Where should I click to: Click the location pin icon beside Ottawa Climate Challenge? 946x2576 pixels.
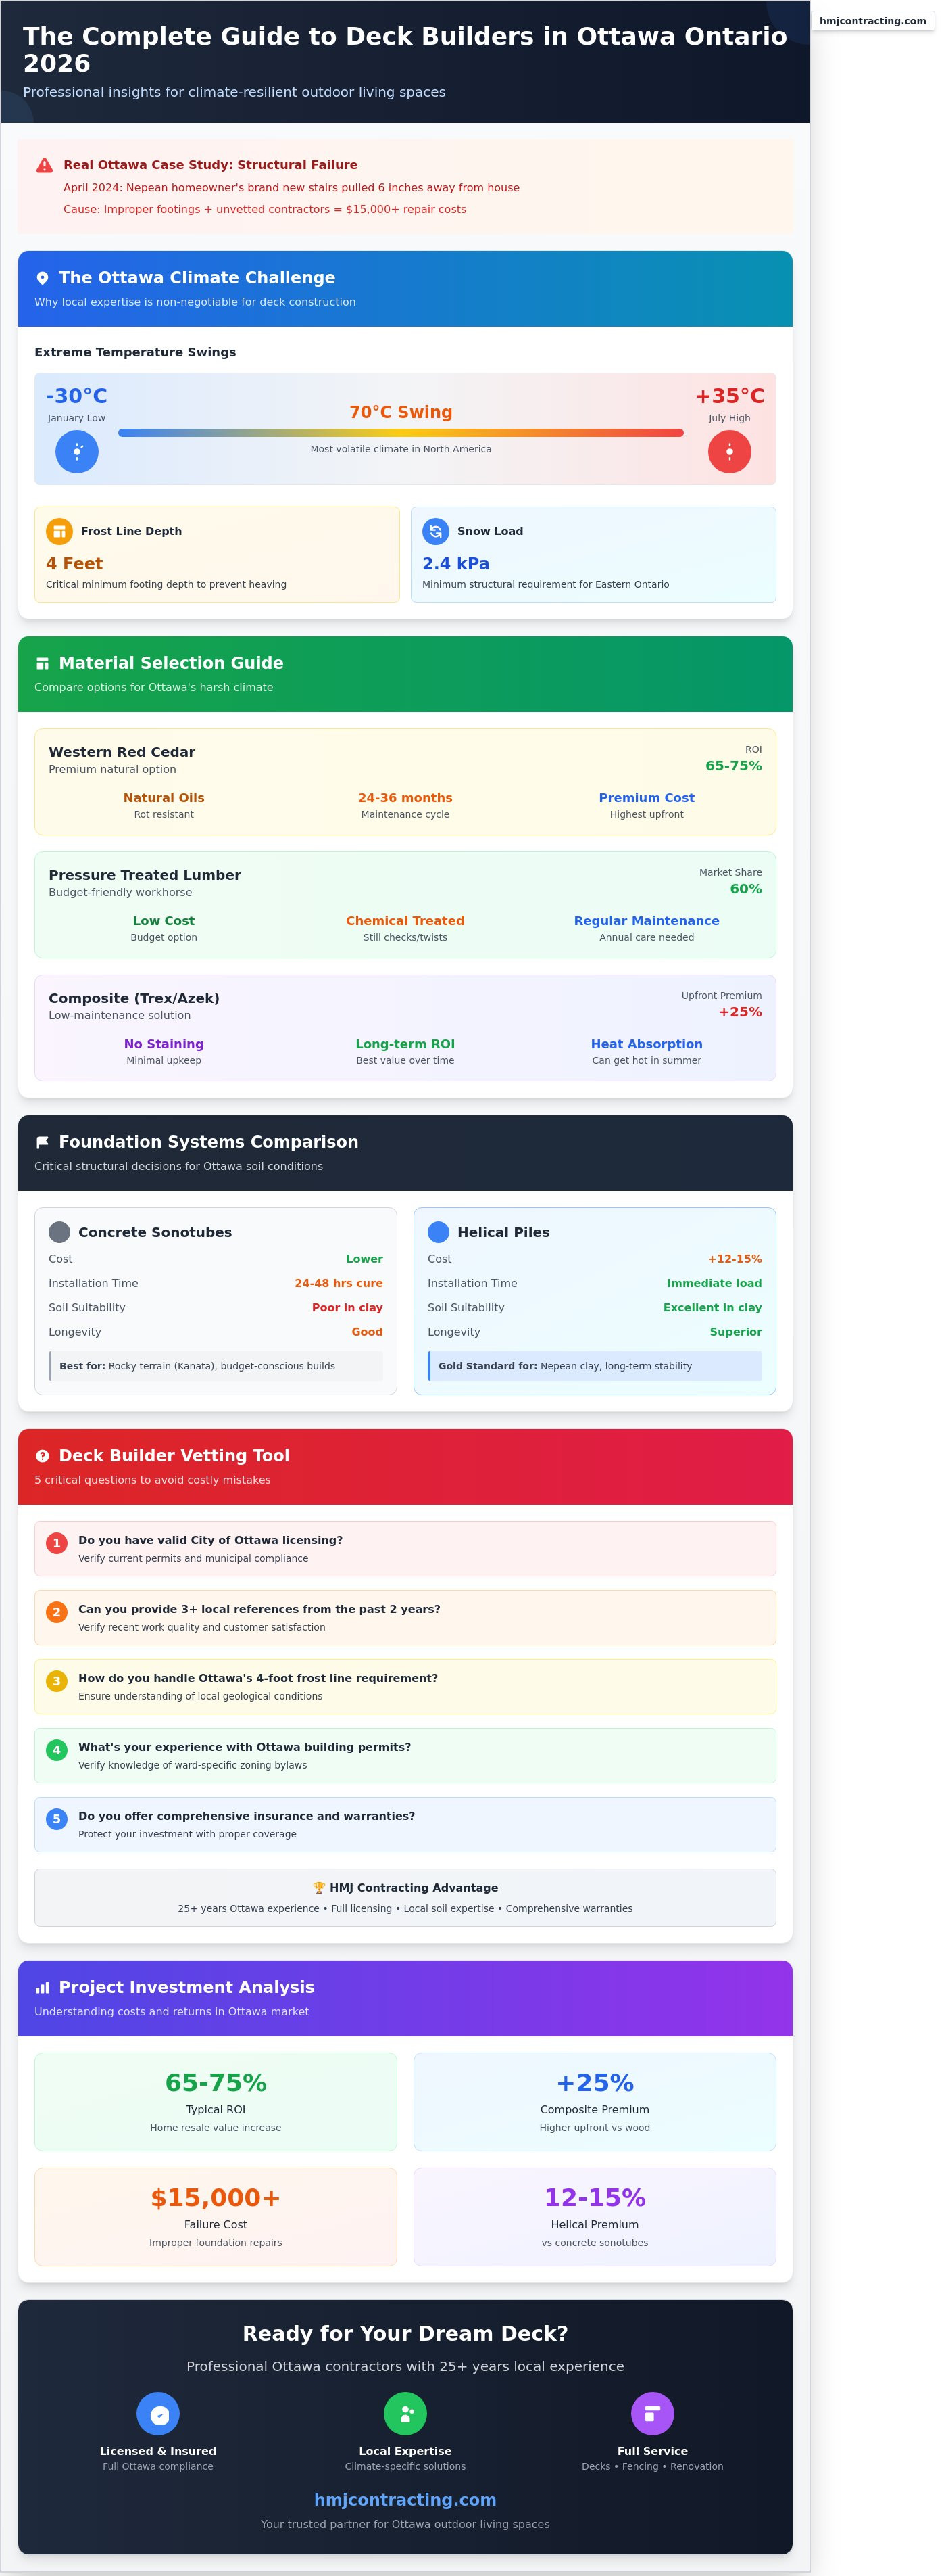(x=42, y=279)
